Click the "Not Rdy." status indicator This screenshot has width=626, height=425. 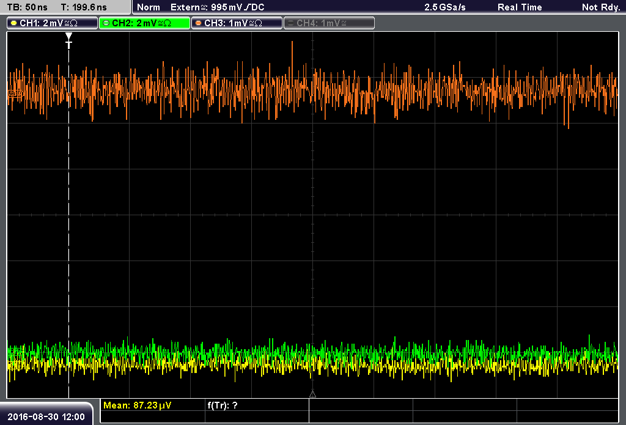[601, 7]
